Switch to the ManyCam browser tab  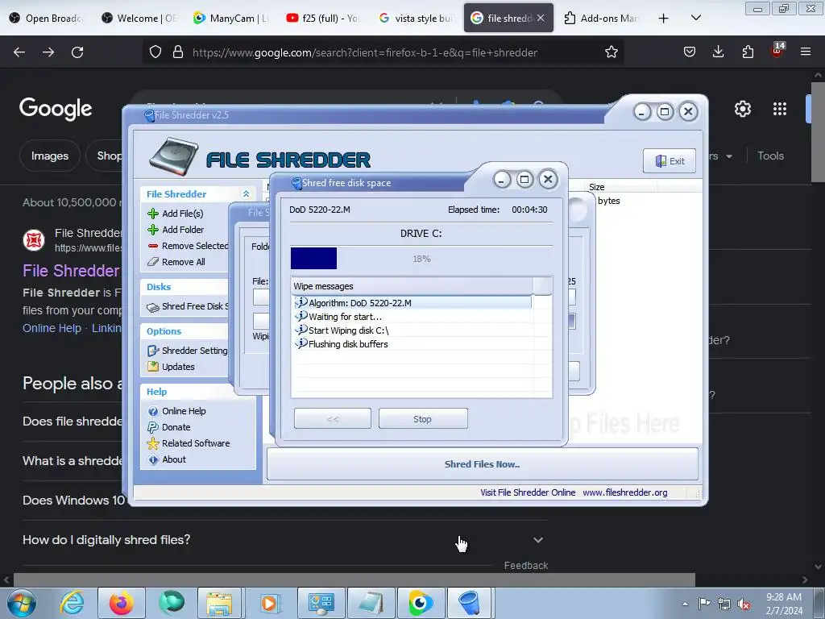231,18
